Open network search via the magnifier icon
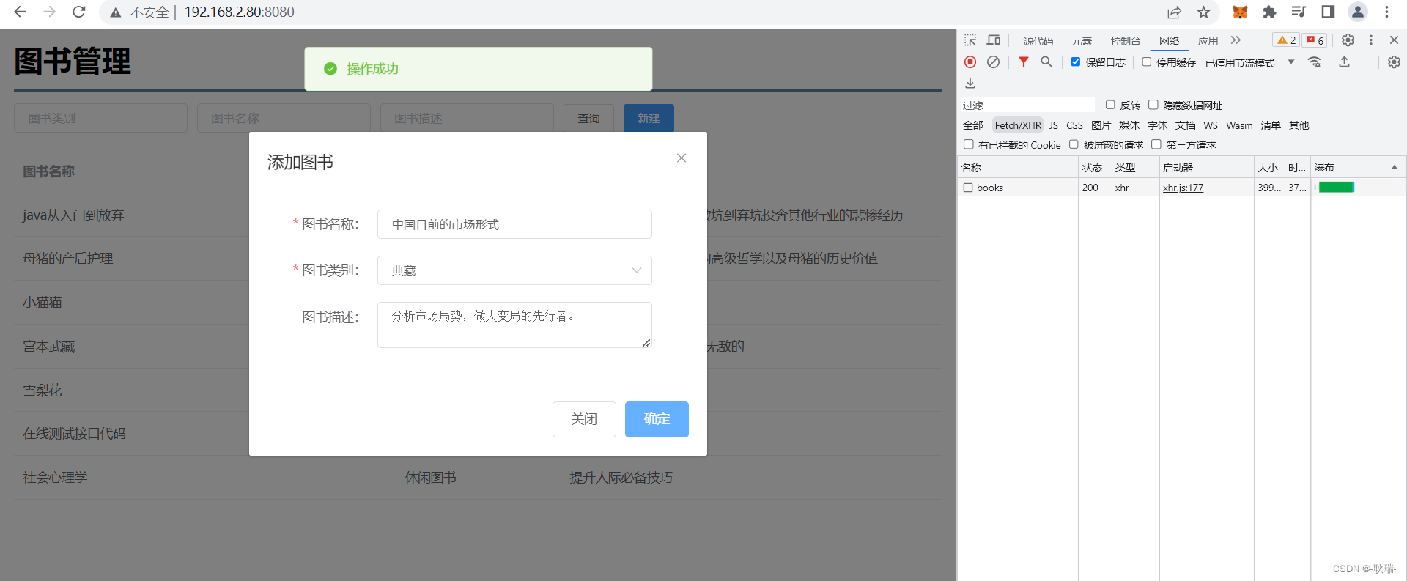The width and height of the screenshot is (1407, 581). (1046, 62)
